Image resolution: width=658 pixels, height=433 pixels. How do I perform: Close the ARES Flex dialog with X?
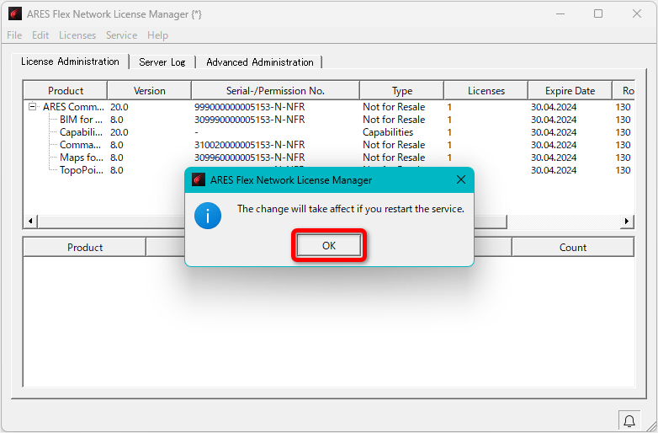coord(461,179)
